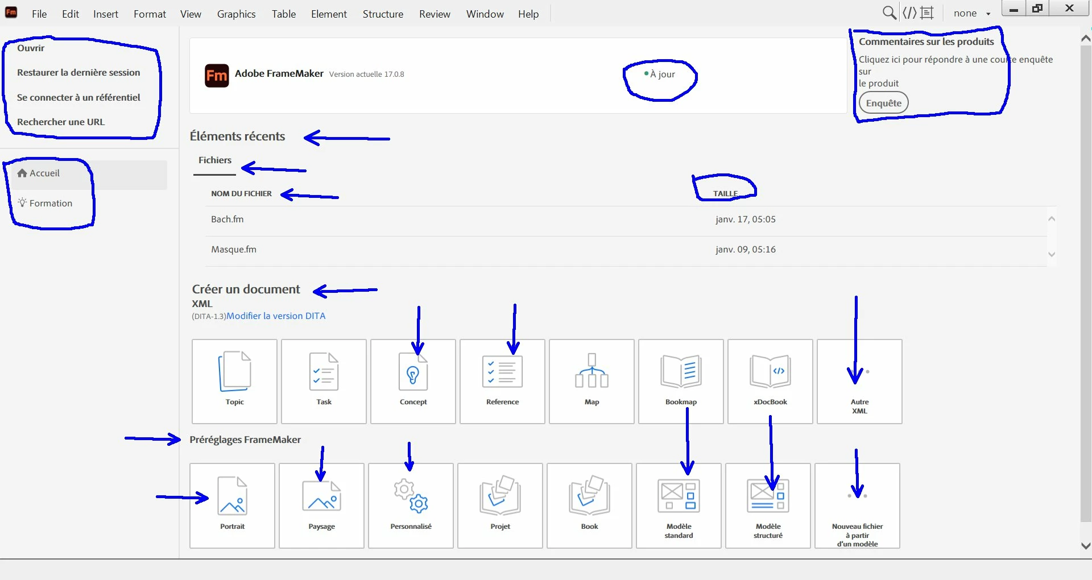
Task: Sort by NOM DU FICHIER column header
Action: point(241,194)
